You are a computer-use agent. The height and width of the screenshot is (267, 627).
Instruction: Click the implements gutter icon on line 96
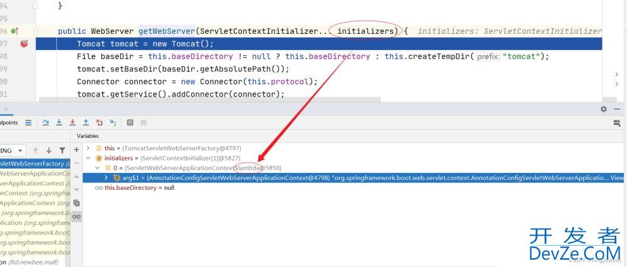click(15, 31)
